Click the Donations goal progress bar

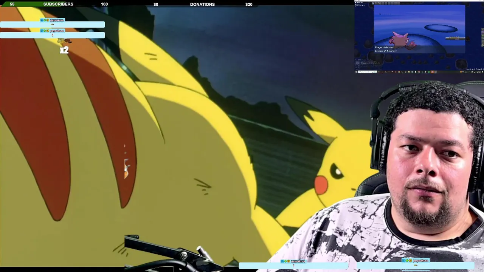pyautogui.click(x=202, y=4)
